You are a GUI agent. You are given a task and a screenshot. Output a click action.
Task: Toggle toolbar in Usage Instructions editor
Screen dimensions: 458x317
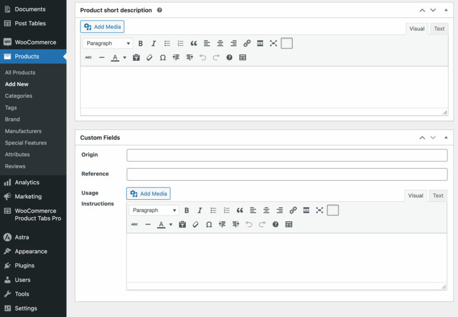(333, 210)
